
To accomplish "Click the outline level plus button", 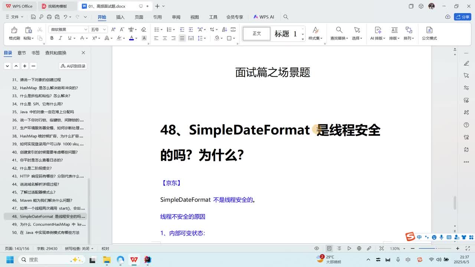I will [24, 66].
